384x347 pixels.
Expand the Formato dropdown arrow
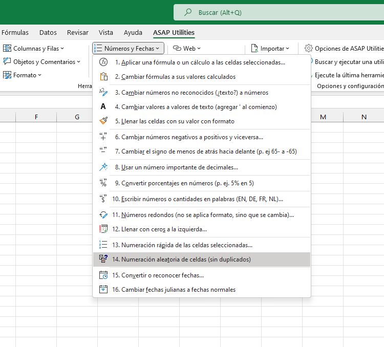[x=39, y=75]
